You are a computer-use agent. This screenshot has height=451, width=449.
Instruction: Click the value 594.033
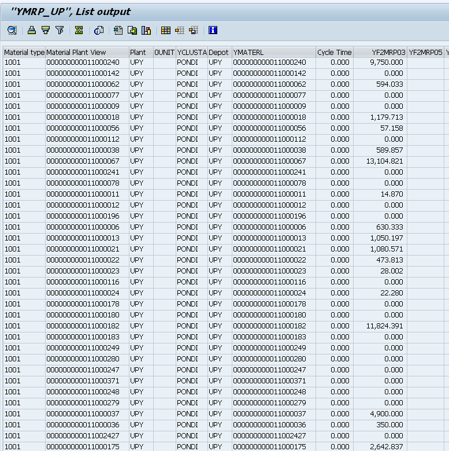(389, 84)
